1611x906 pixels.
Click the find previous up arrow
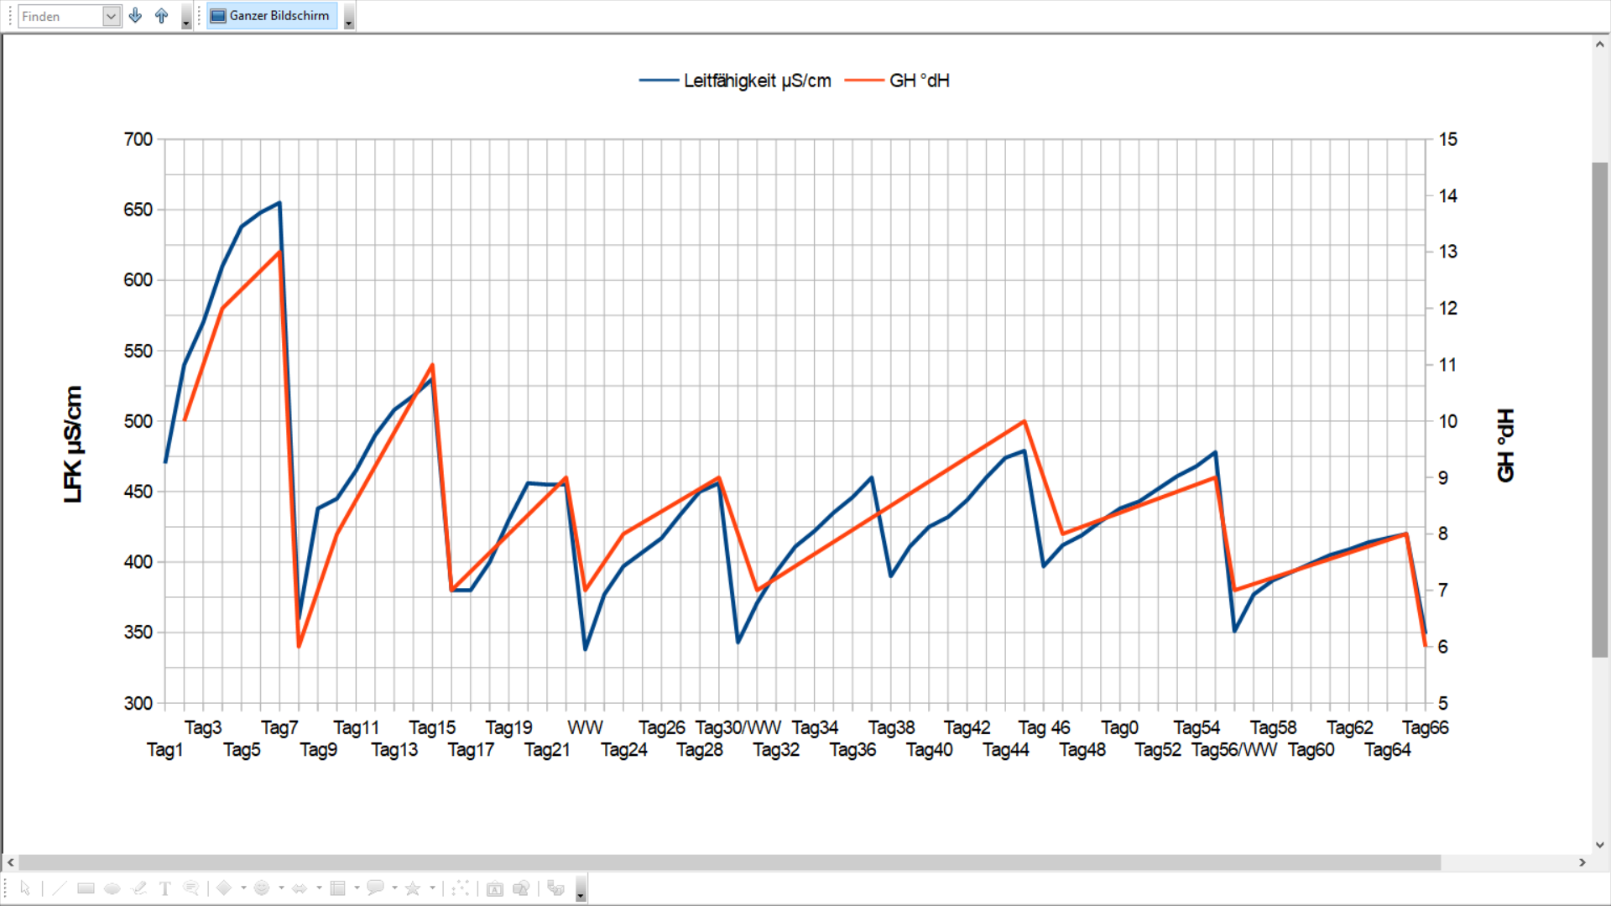[162, 15]
